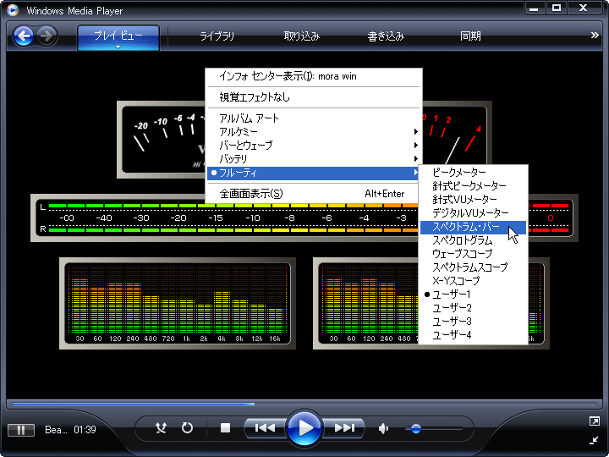Expand the アルケミー submenu
This screenshot has width=609, height=457.
point(314,132)
